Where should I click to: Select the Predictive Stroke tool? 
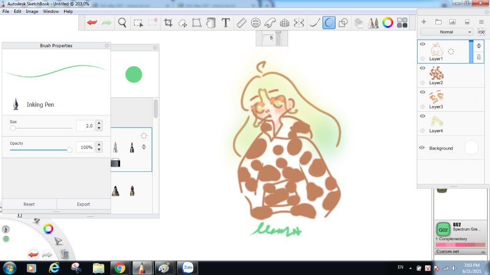(329, 23)
